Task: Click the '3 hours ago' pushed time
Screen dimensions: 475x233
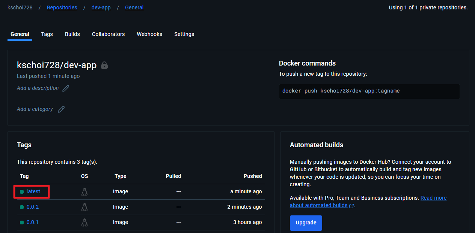Action: coord(247,222)
